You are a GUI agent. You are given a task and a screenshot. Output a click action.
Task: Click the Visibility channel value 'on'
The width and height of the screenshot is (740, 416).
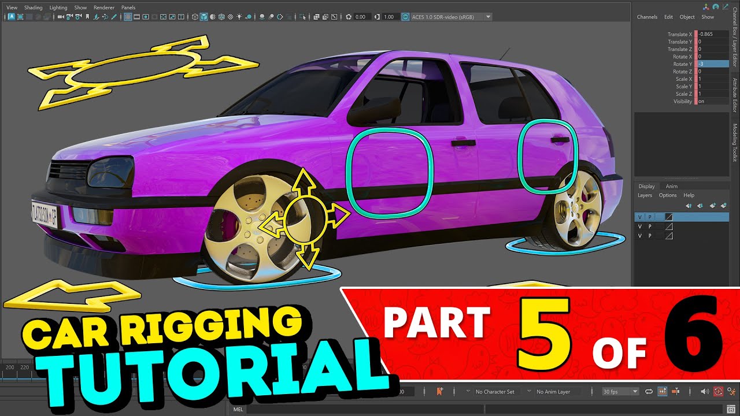713,101
